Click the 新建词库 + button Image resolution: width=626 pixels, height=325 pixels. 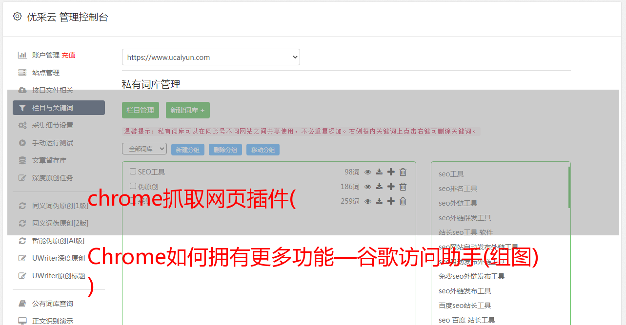pos(187,110)
